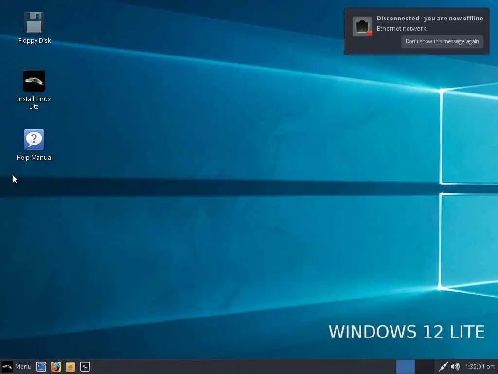
Task: Click the Ethernet icon in the notification
Action: pos(362,26)
